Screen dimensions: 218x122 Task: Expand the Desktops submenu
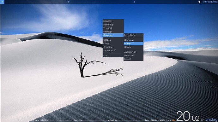click(x=113, y=32)
